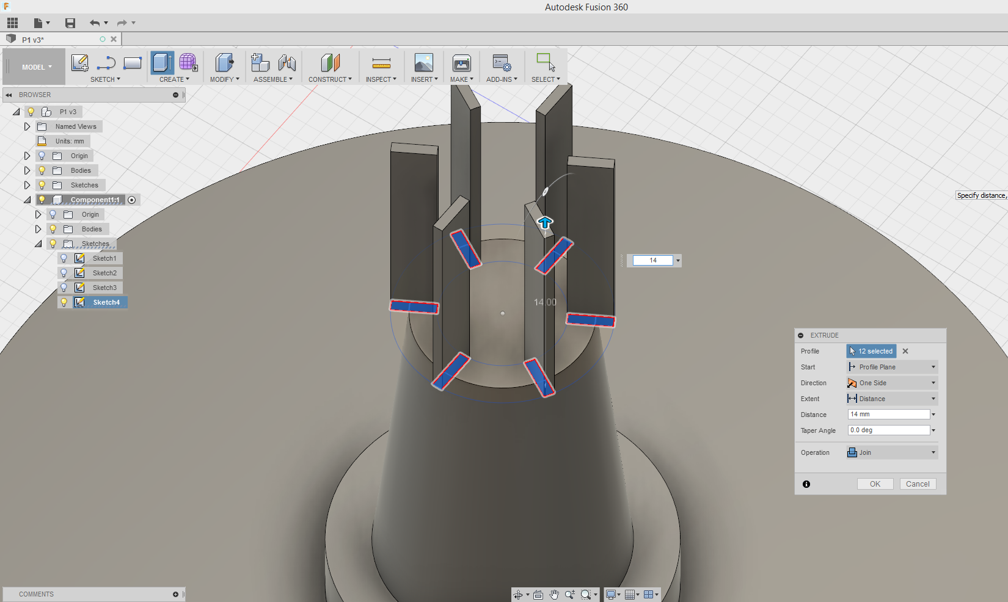1008x602 pixels.
Task: Collapse the Component1 Sketches folder
Action: [x=38, y=244]
